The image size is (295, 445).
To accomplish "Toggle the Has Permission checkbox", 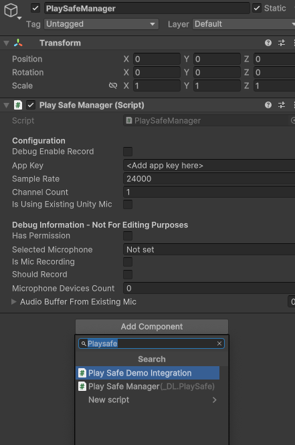I will click(128, 236).
